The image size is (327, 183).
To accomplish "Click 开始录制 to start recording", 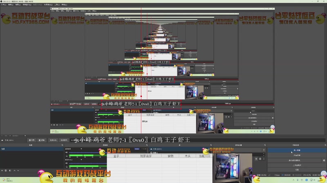I will click(297, 155).
